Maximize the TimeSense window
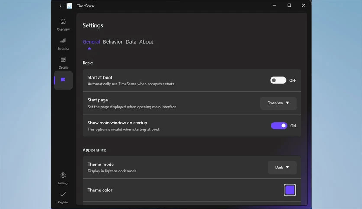The image size is (362, 209). coord(289,6)
